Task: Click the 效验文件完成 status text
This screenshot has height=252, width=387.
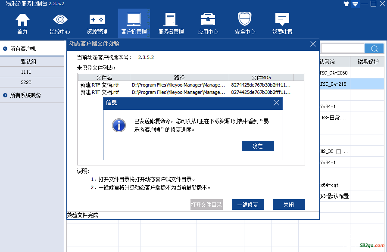Action: click(82, 215)
